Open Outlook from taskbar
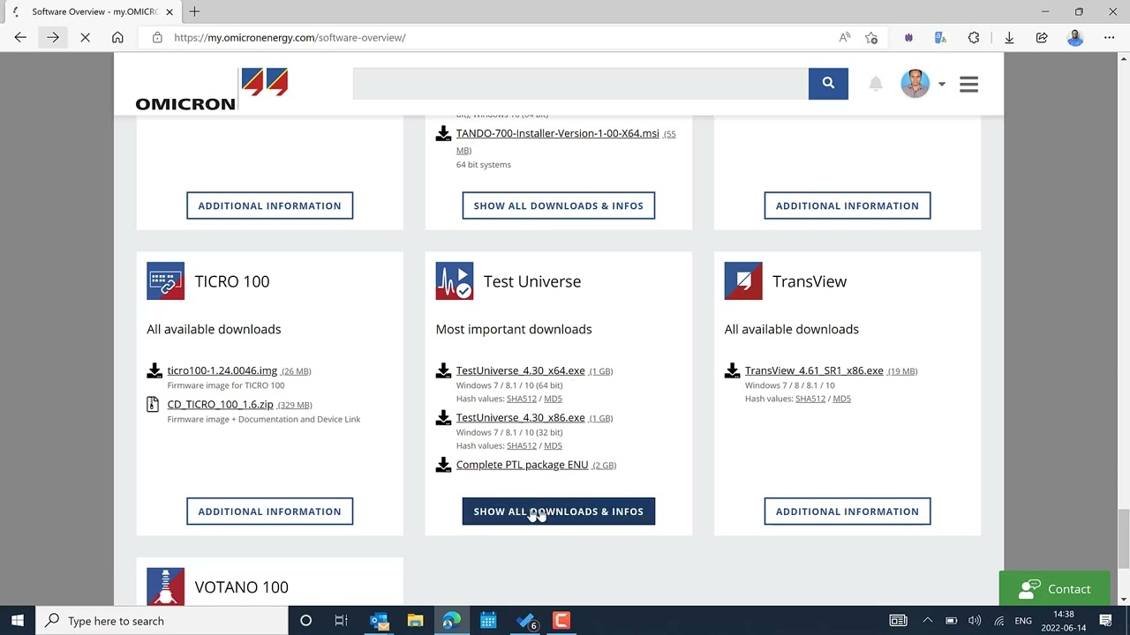Viewport: 1130px width, 635px height. click(x=379, y=621)
